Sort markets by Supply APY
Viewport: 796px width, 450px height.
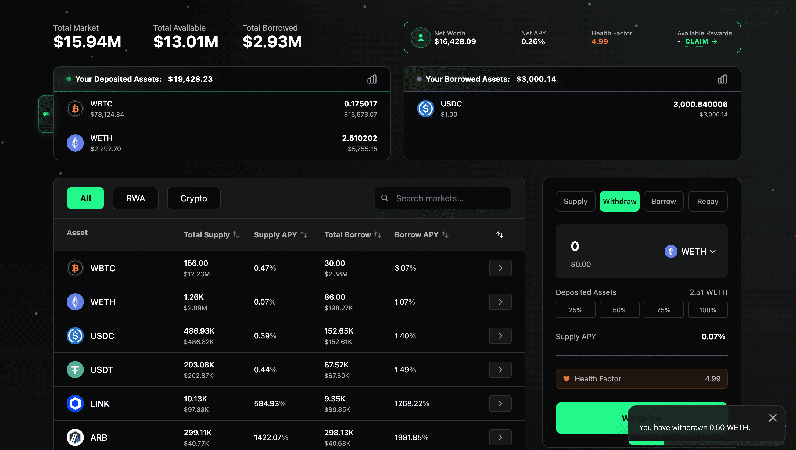point(303,235)
